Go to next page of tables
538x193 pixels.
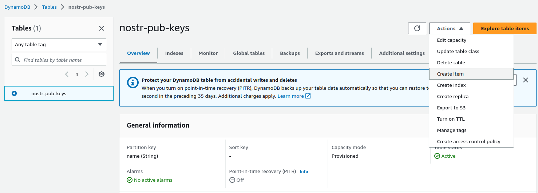click(x=87, y=74)
